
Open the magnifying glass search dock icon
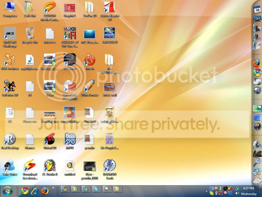coord(257,162)
